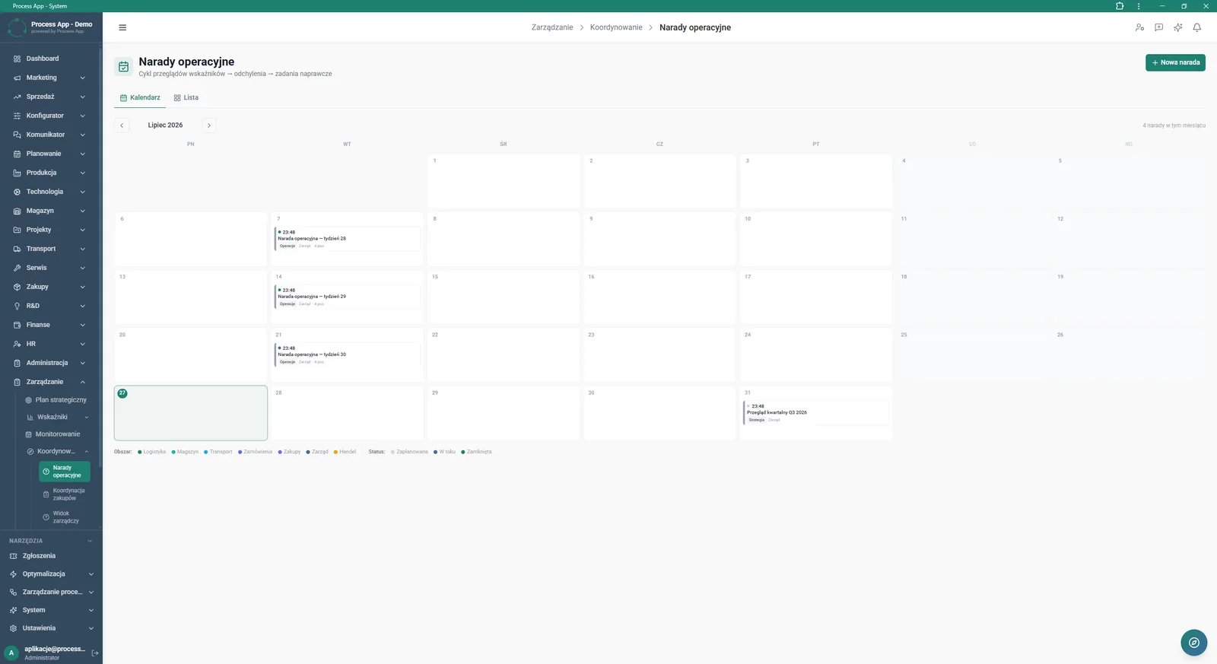Expand the Optymalizacja menu chevron
The image size is (1217, 664).
click(91, 574)
